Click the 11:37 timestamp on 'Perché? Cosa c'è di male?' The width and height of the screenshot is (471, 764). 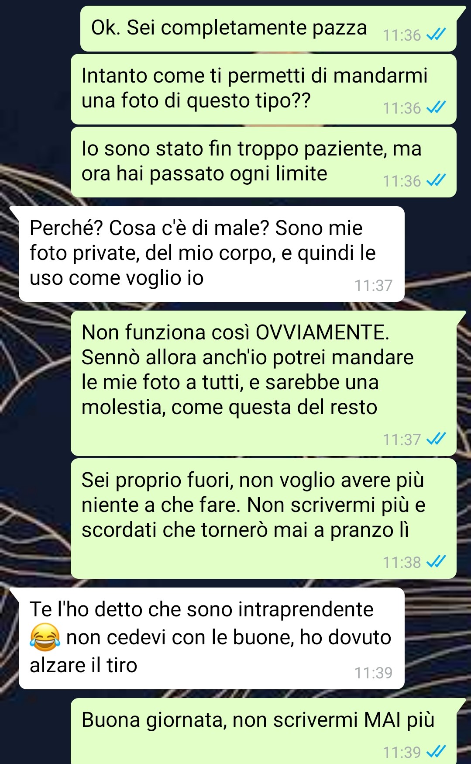tap(373, 285)
